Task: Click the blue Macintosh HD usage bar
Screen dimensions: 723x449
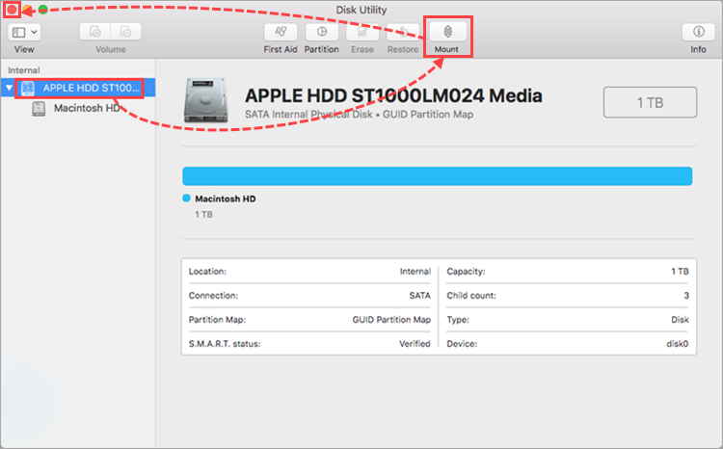Action: pos(437,176)
